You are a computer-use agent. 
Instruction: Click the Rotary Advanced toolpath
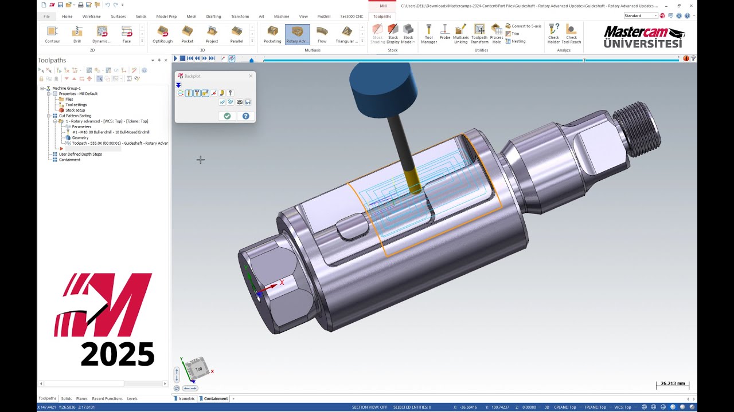coord(297,34)
